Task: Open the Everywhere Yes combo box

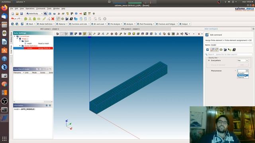Action: (x=243, y=60)
